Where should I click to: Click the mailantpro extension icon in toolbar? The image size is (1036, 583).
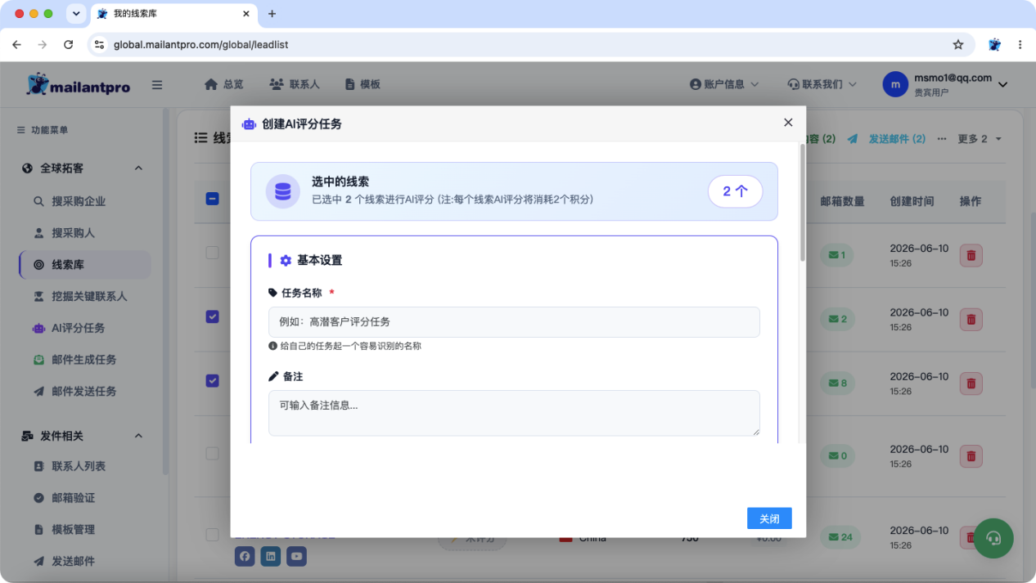(x=994, y=45)
